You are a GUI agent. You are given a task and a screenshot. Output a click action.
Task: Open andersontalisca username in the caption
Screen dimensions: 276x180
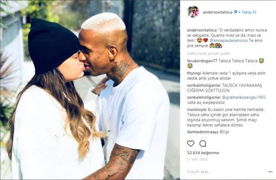pyautogui.click(x=202, y=30)
